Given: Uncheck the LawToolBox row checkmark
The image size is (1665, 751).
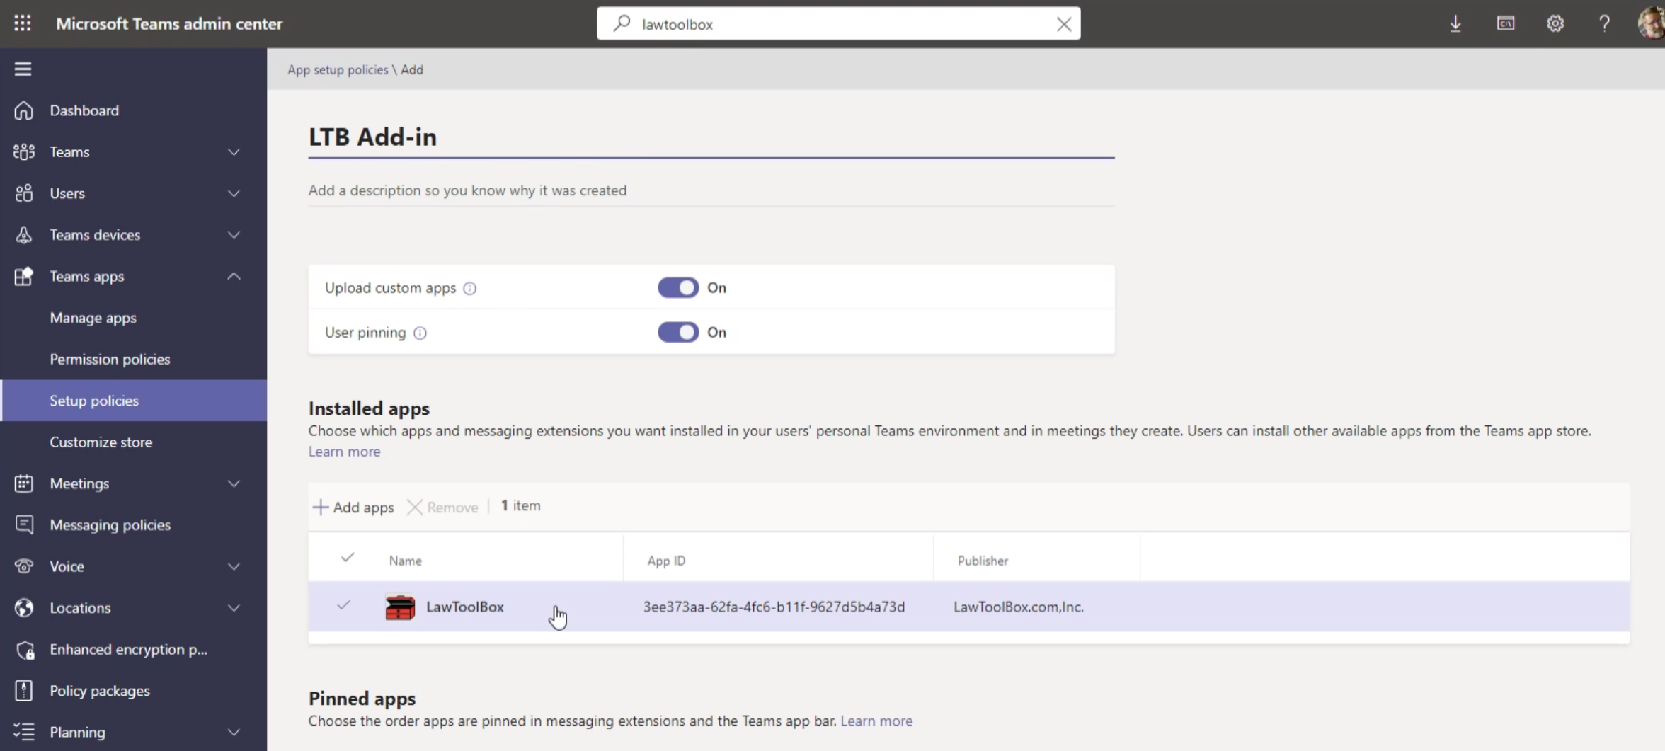Looking at the screenshot, I should 343,605.
